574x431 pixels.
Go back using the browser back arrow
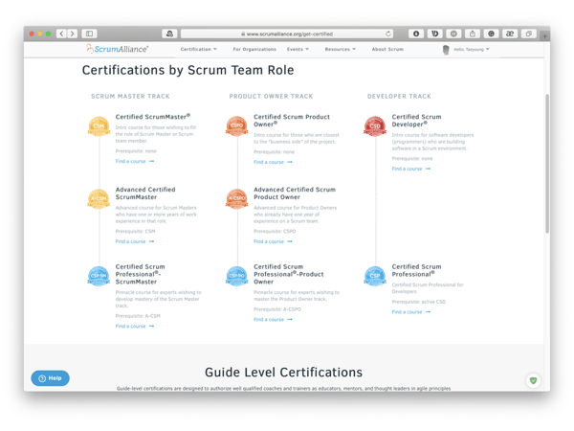coord(61,34)
